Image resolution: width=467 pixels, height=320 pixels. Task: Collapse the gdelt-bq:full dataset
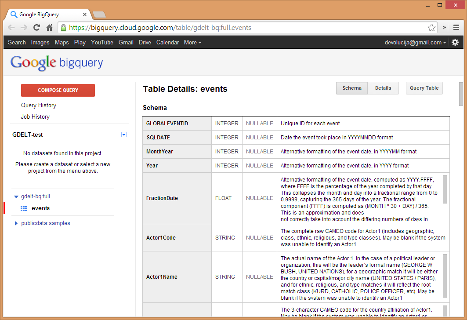16,196
